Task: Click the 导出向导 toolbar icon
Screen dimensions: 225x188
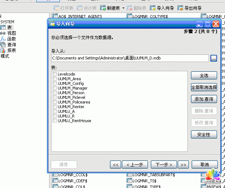Action: tap(180, 8)
